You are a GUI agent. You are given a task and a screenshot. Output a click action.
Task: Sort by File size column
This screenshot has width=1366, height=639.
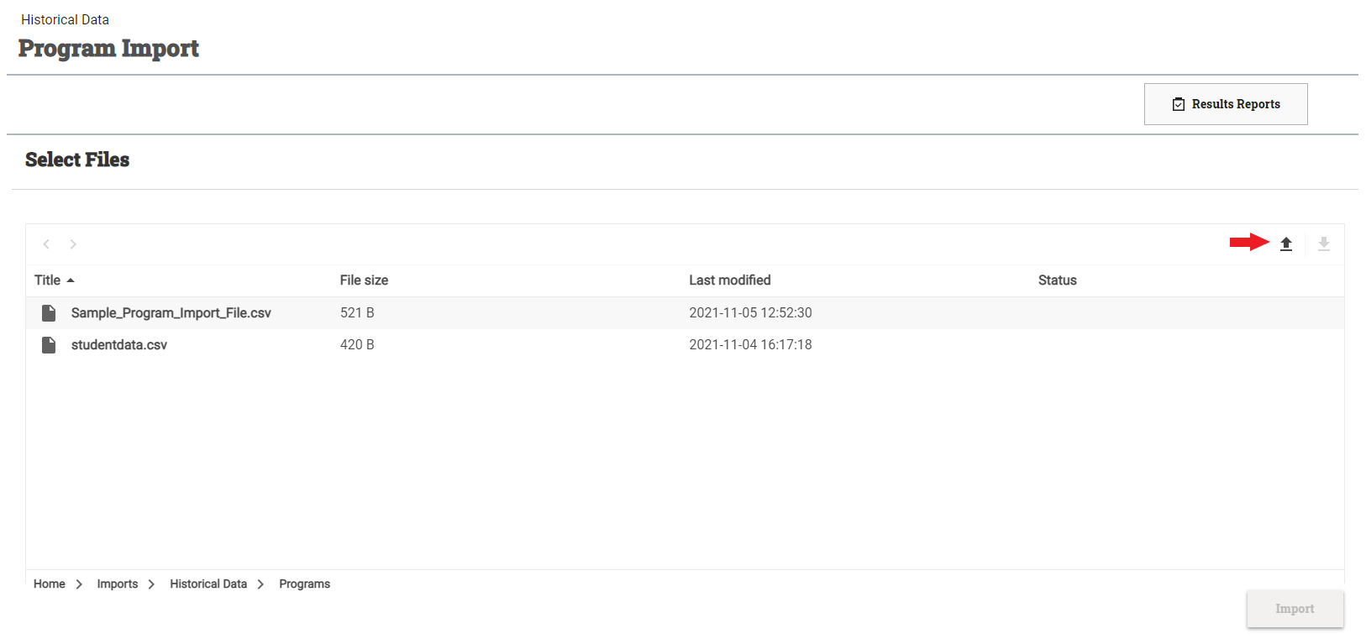[364, 280]
